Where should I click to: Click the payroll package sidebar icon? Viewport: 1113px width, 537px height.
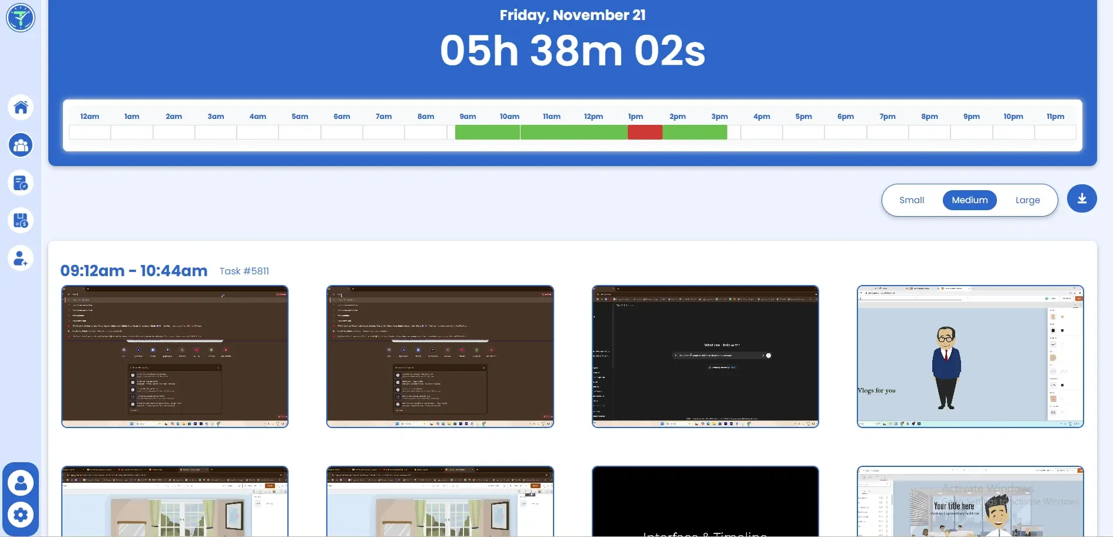tap(21, 220)
